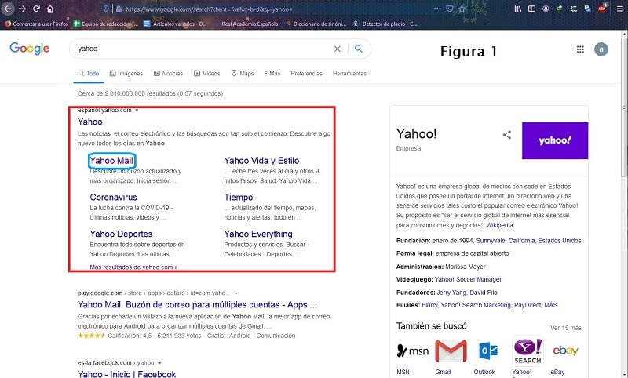628x378 pixels.
Task: Open the main Yahoo result title
Action: click(90, 122)
